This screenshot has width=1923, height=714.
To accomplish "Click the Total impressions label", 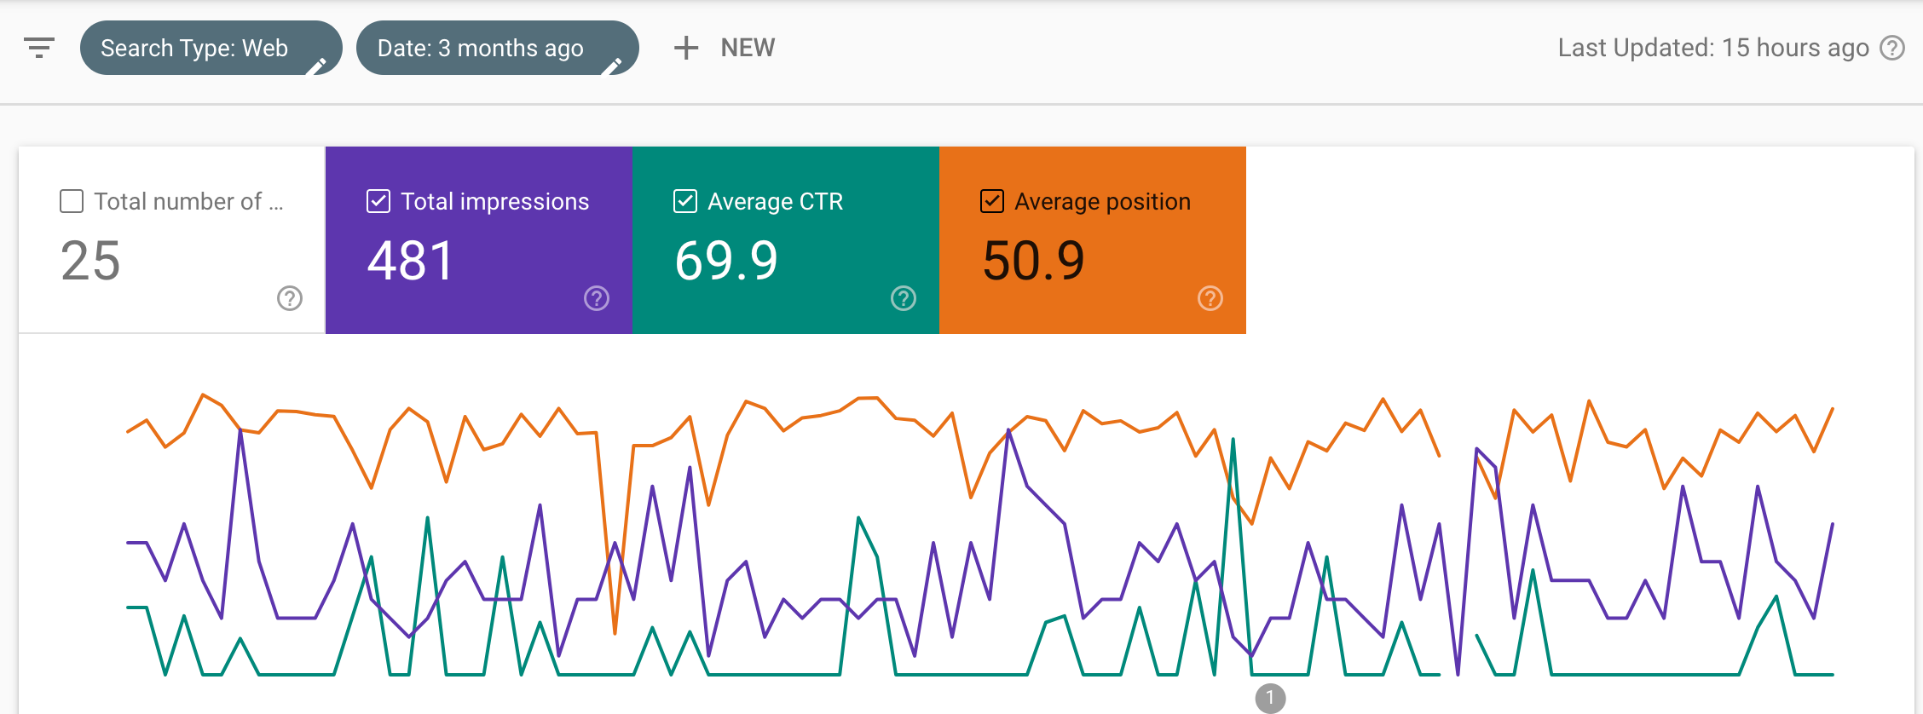I will click(x=494, y=202).
